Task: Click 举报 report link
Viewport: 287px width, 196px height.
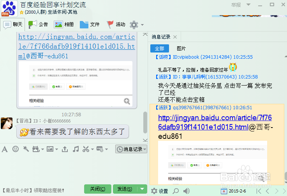Action: coord(236,5)
